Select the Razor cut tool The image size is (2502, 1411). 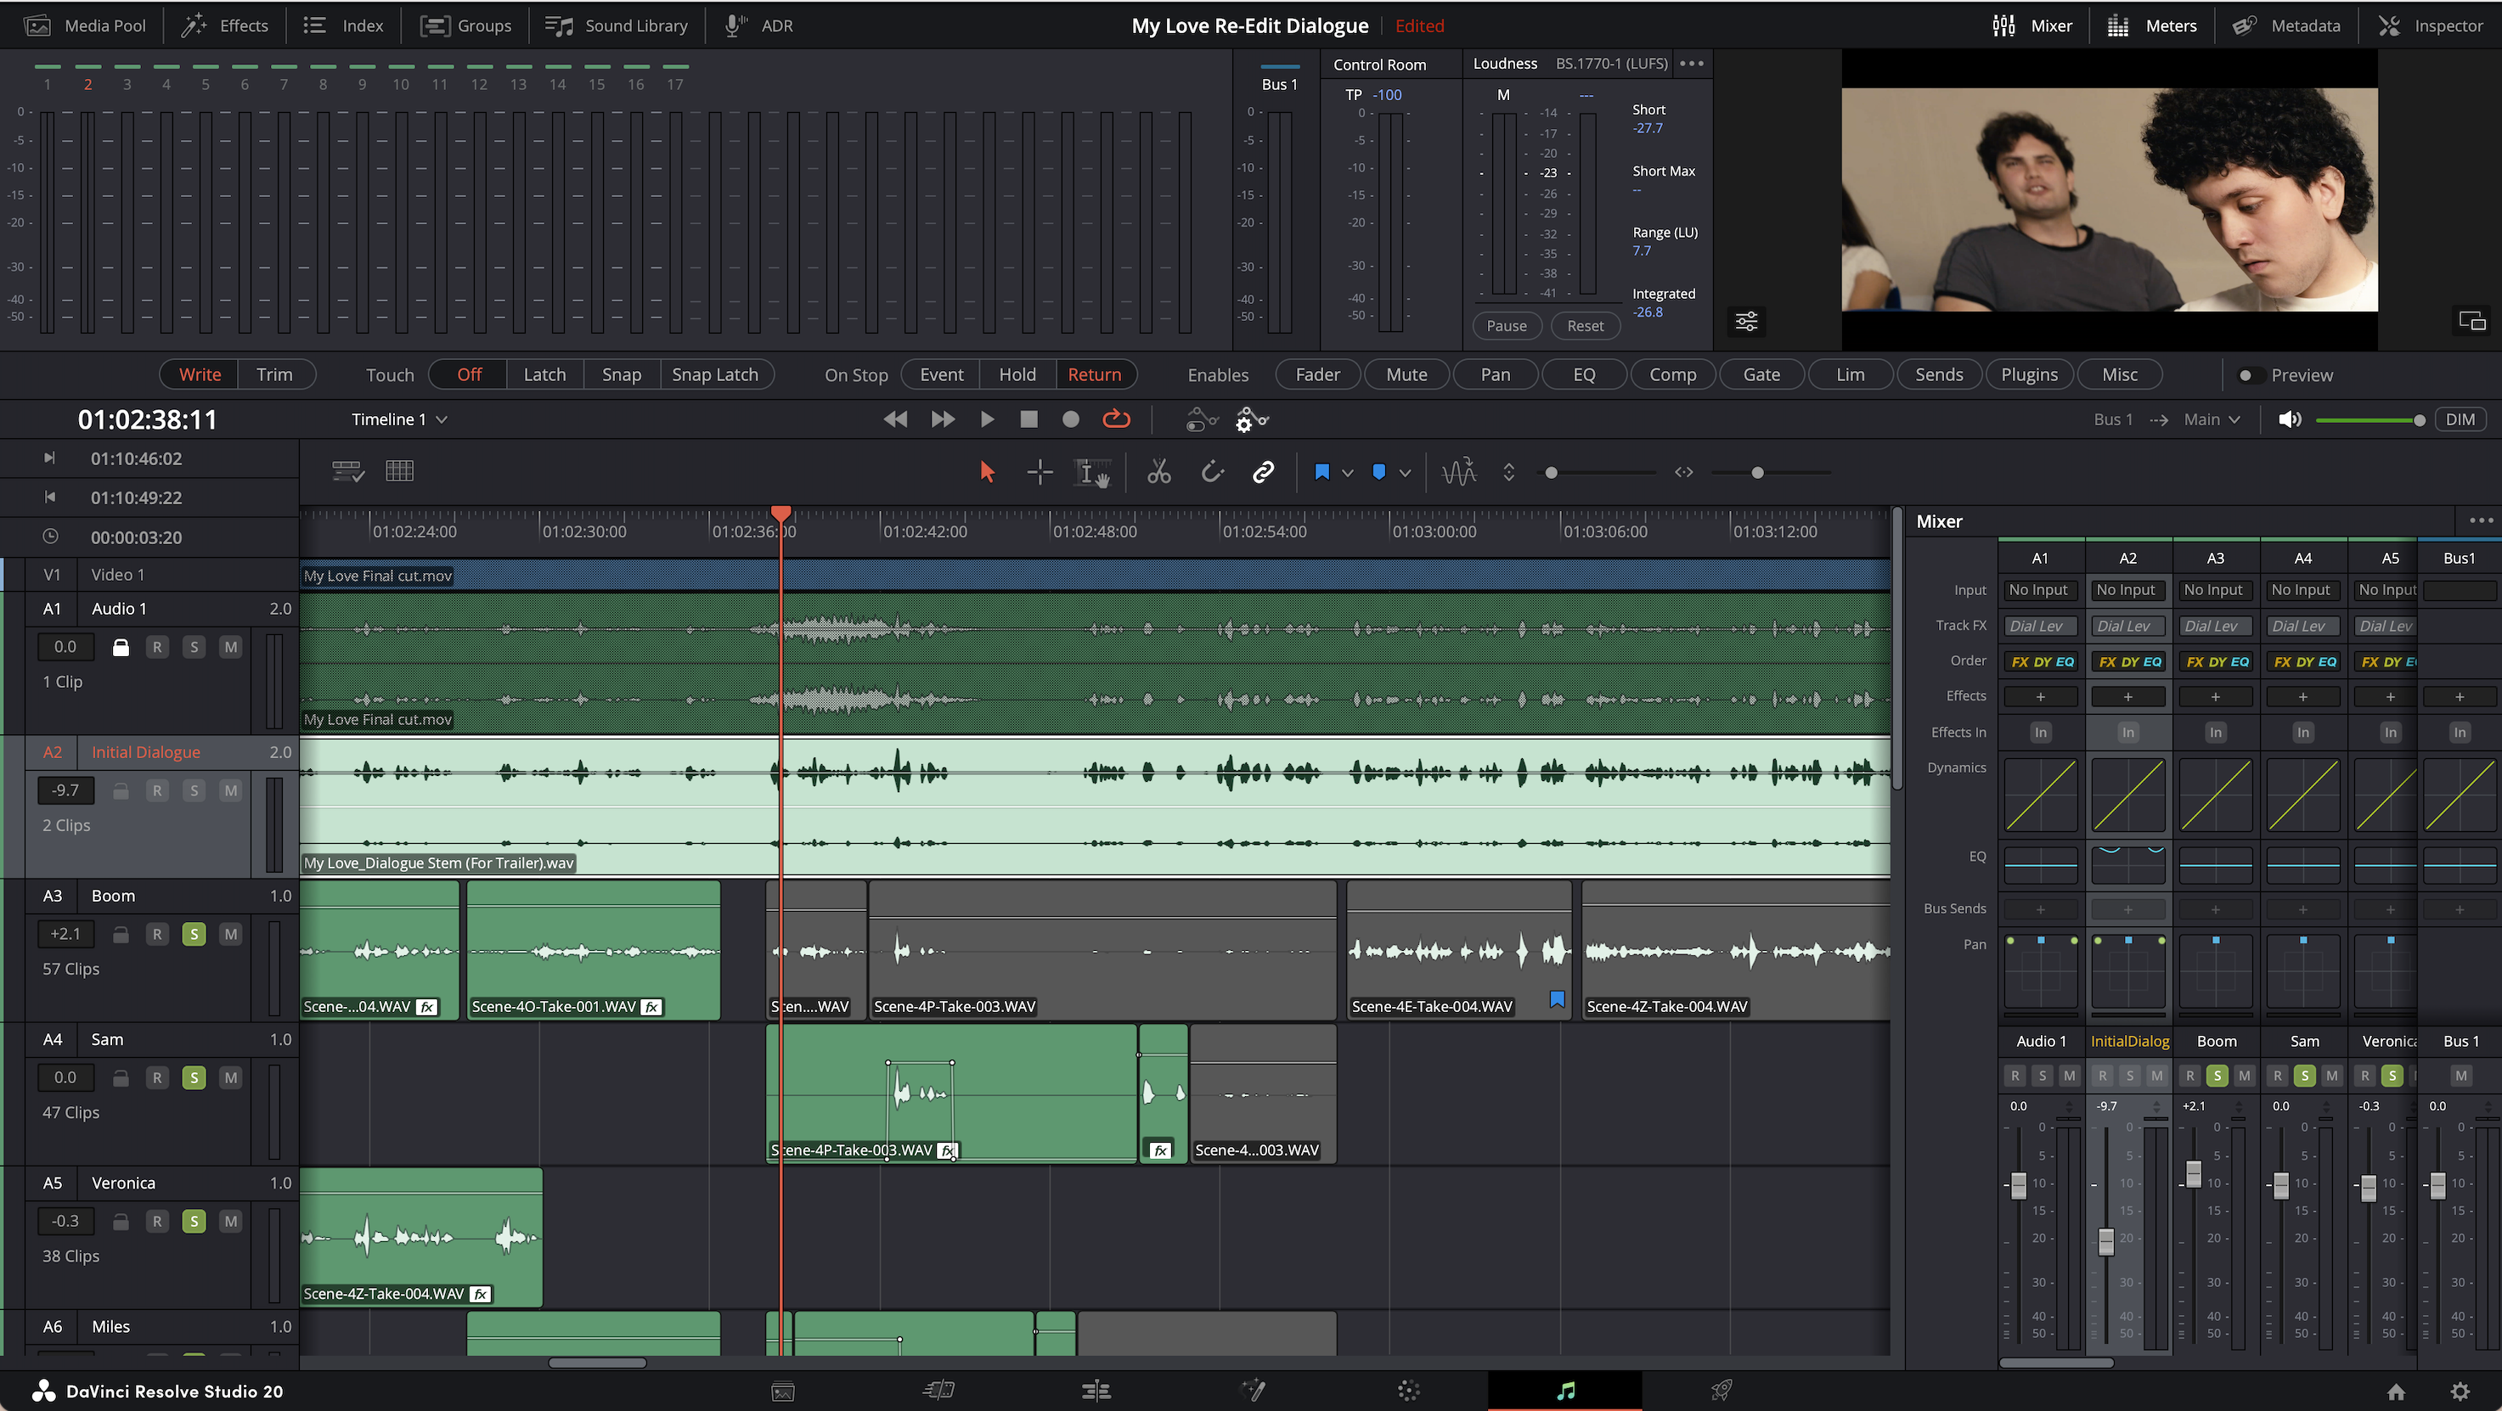[1158, 472]
